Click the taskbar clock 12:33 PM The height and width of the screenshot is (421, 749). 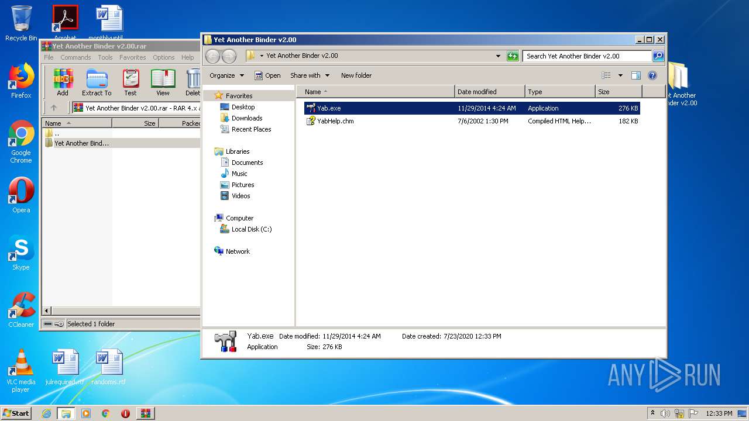coord(719,413)
